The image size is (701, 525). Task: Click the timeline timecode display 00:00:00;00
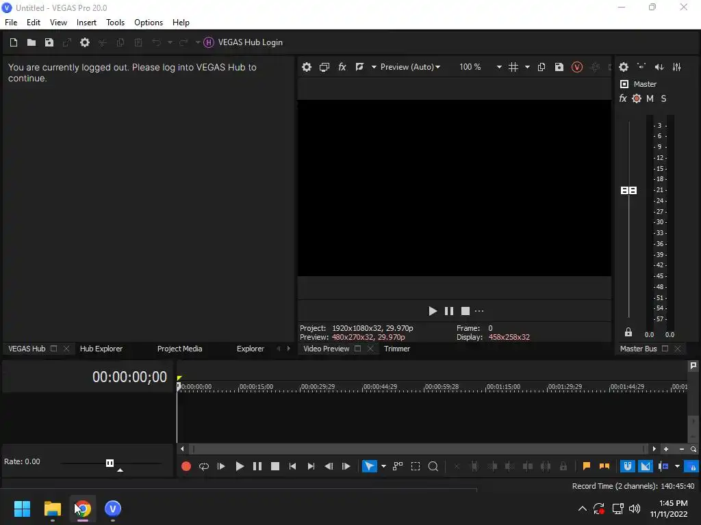click(x=129, y=377)
